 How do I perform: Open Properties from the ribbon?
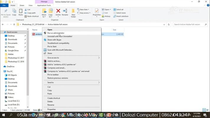97,12
